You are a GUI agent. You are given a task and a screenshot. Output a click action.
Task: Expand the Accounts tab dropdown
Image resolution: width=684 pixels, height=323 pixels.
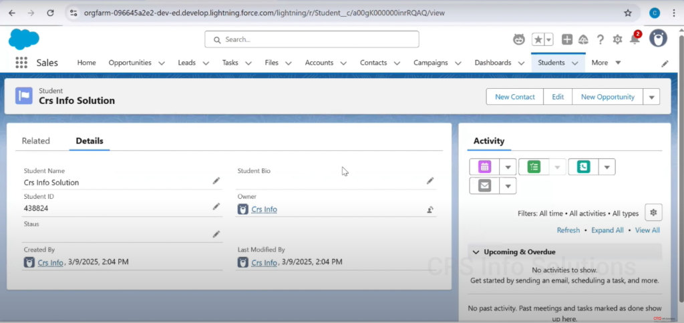tap(344, 63)
